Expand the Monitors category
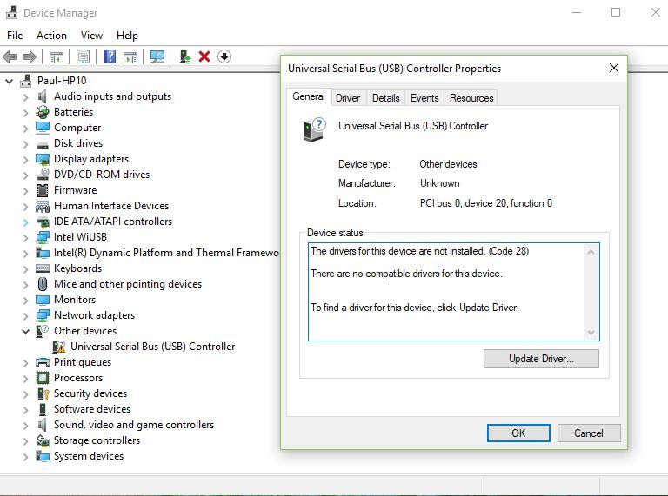This screenshot has width=668, height=496. pos(25,301)
